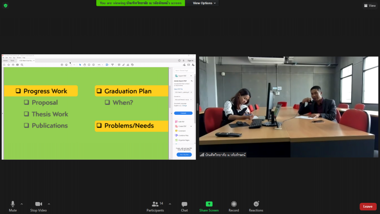Viewport: 380px width, 214px height.
Task: Click the green encryption shield icon
Action: (x=5, y=5)
